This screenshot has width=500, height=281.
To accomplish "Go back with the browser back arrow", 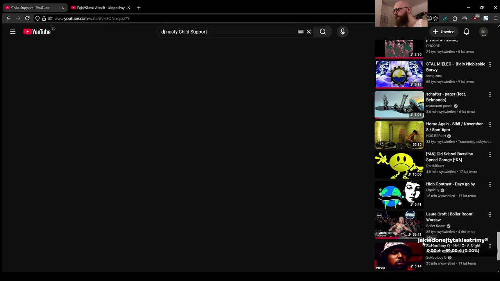I will pos(9,18).
